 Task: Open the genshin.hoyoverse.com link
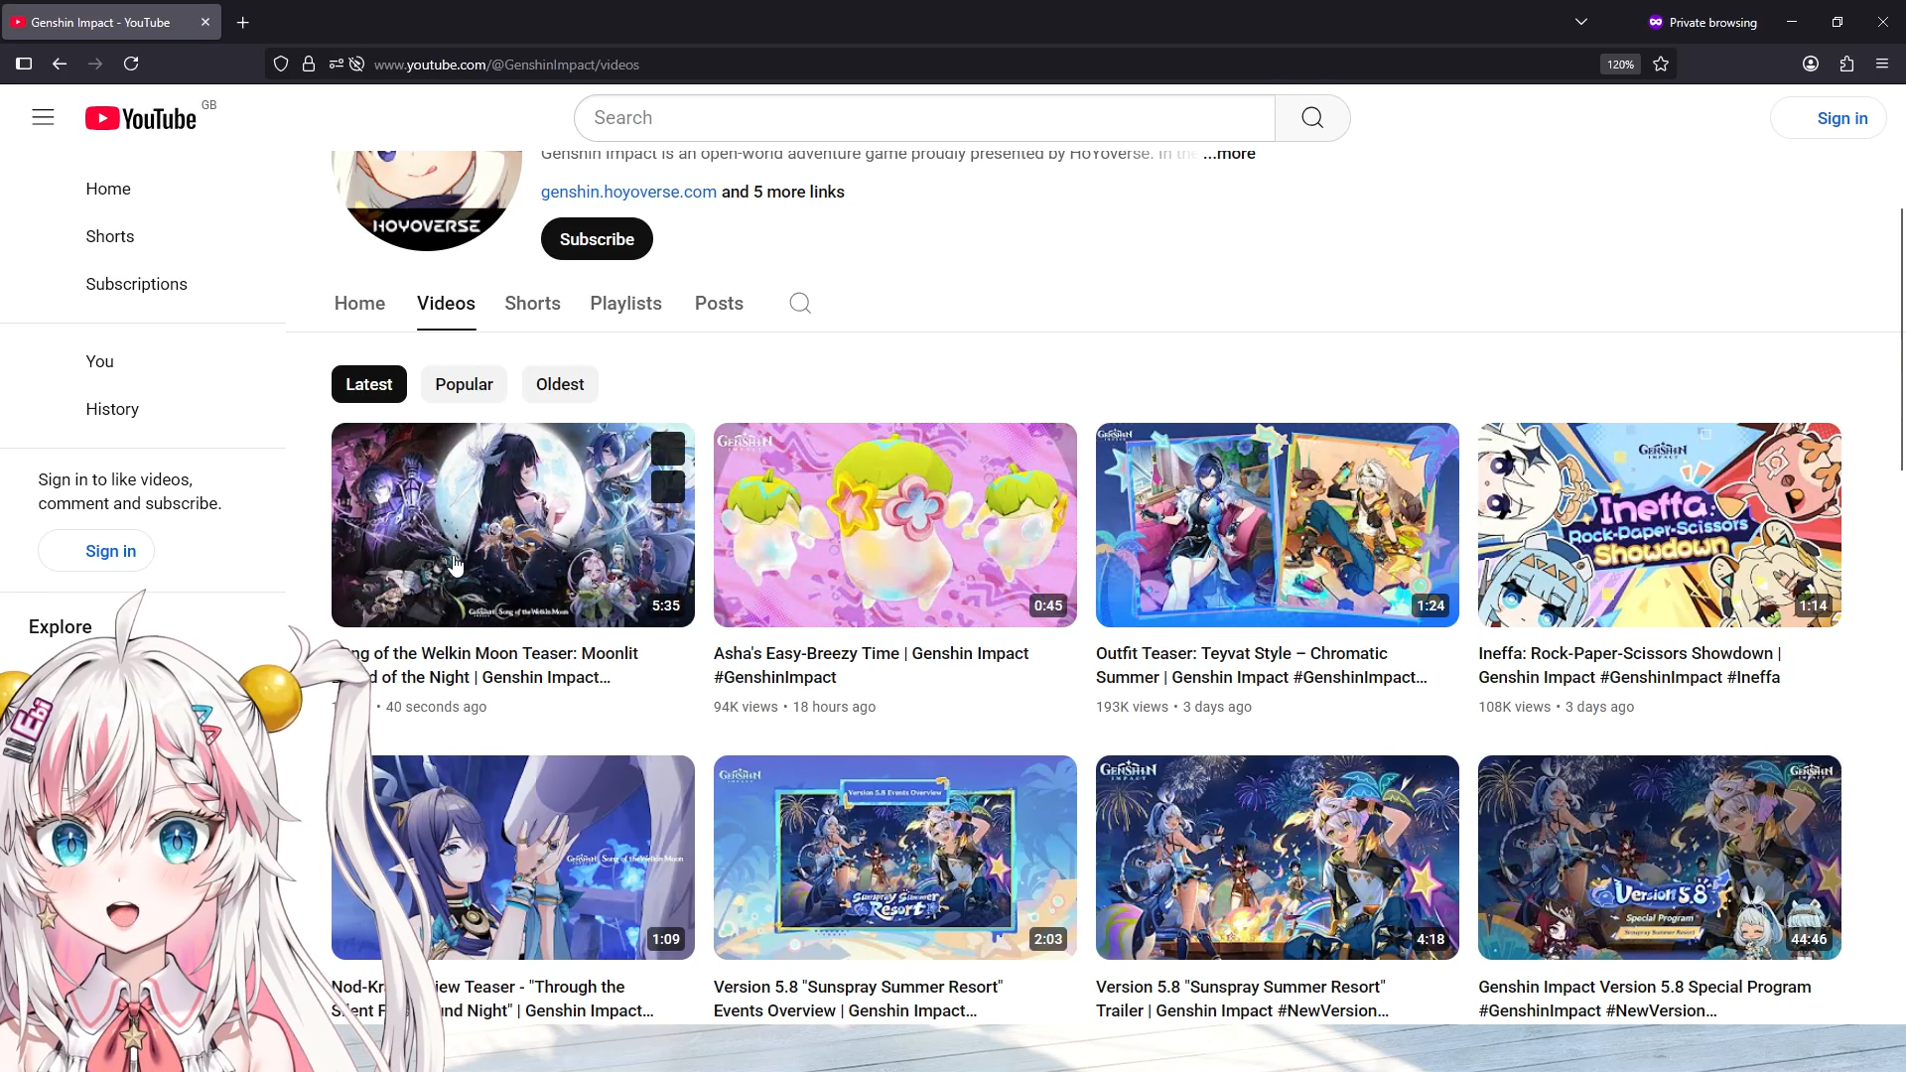click(x=628, y=192)
